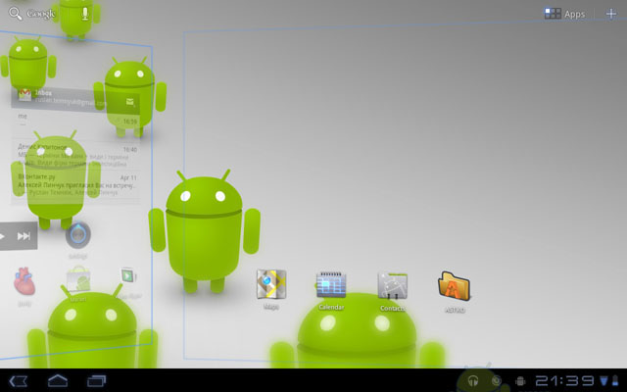This screenshot has width=627, height=392.
Task: Open the Google search text field
Action: click(41, 14)
